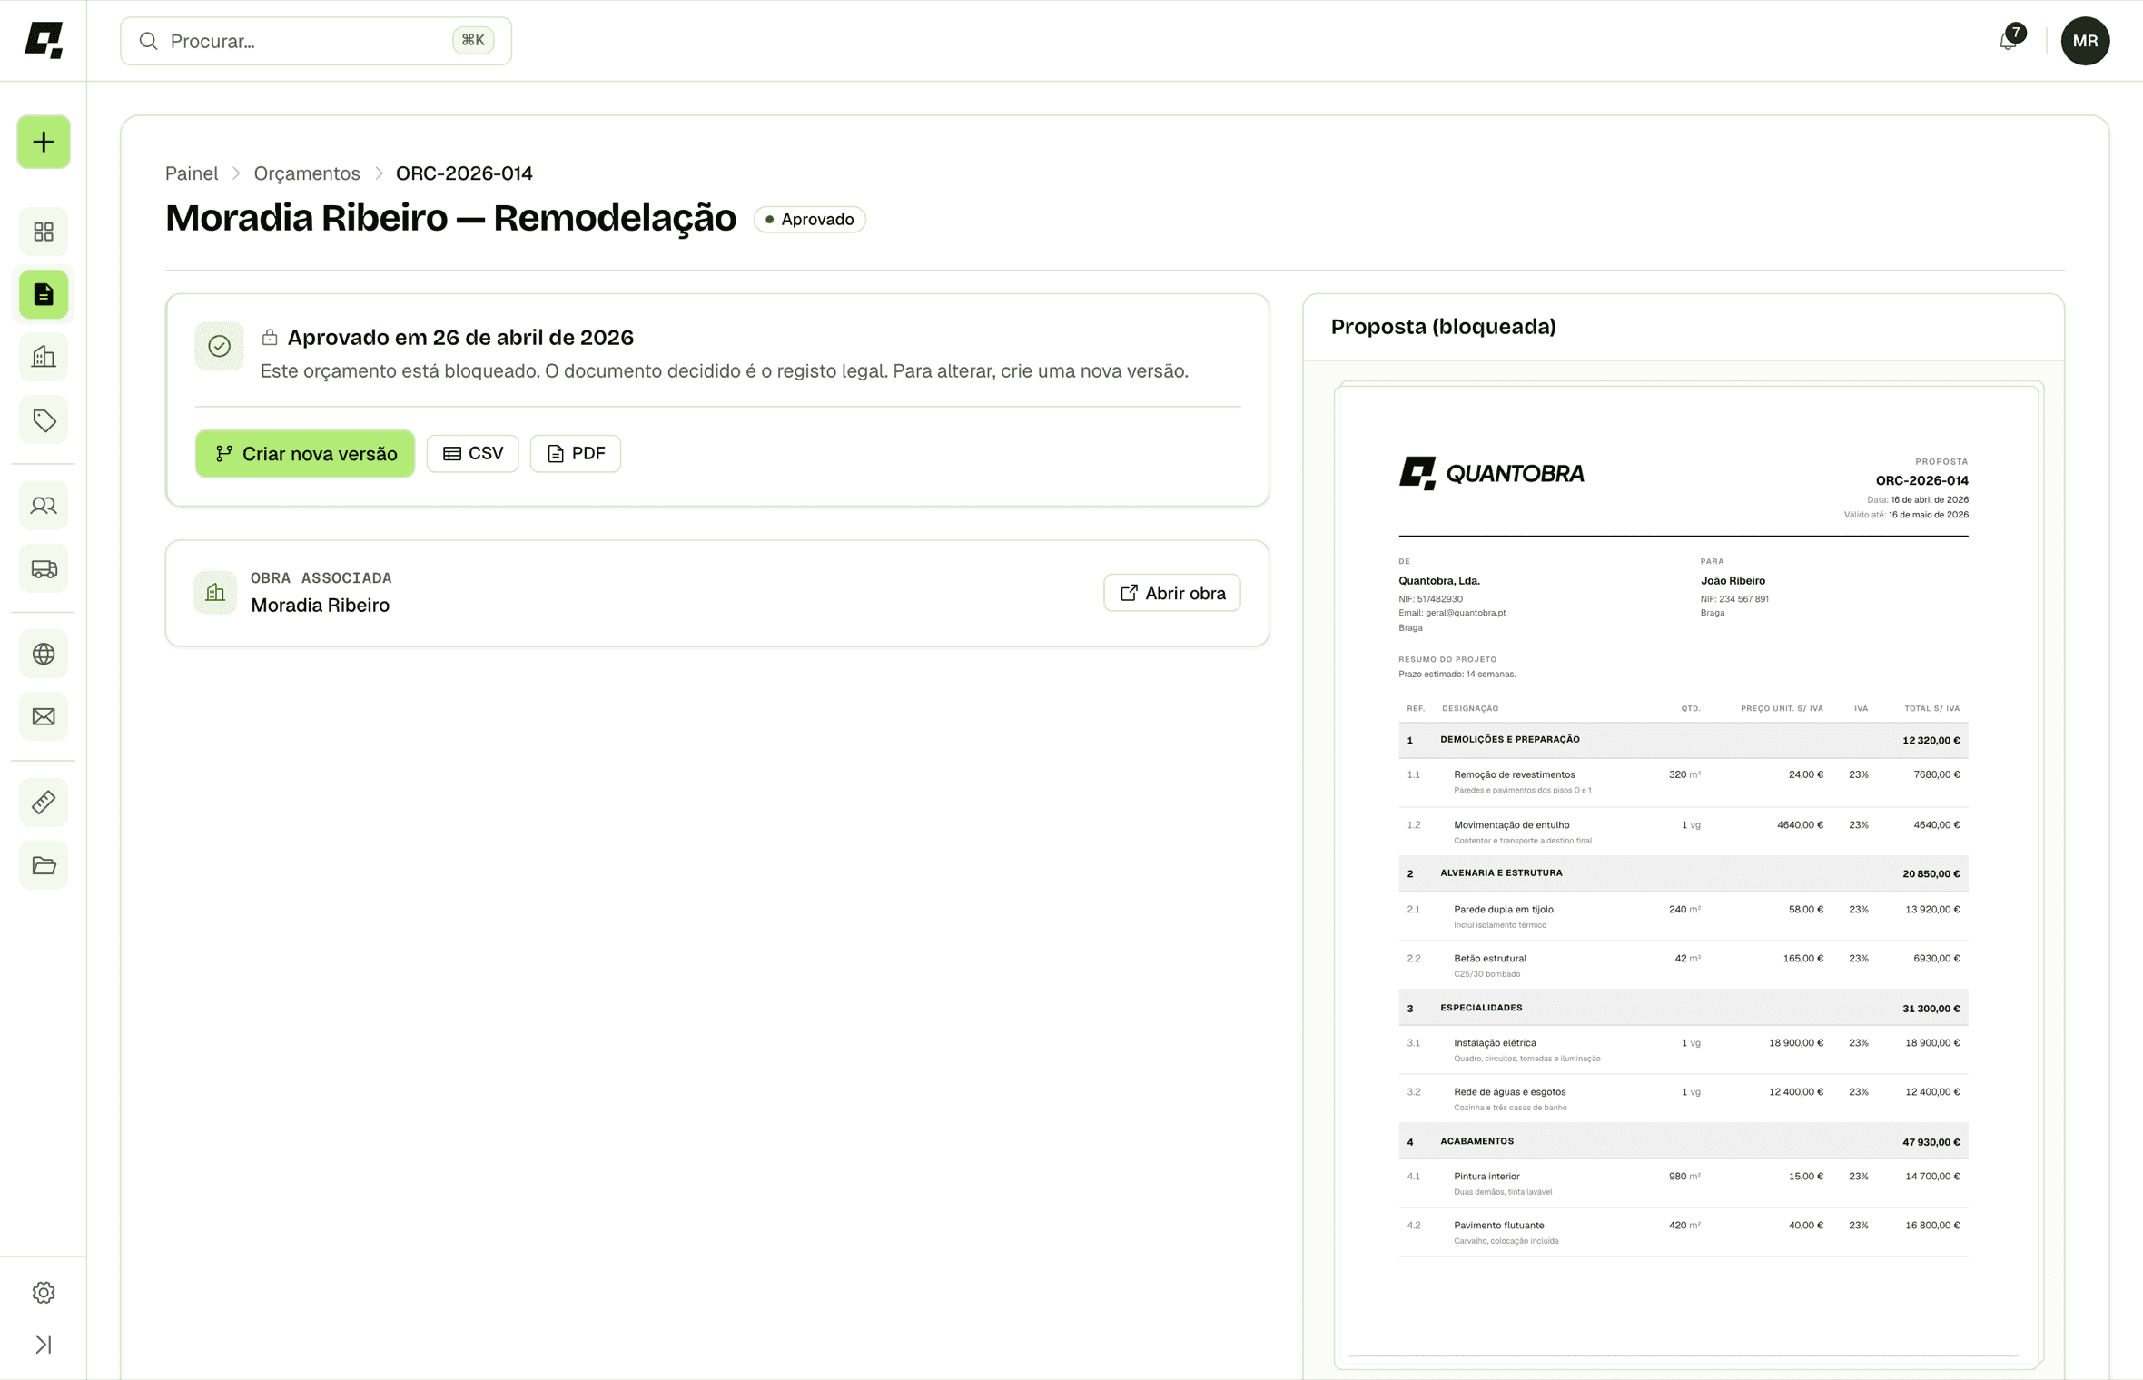
Task: Click the Painel breadcrumb link
Action: coord(192,173)
